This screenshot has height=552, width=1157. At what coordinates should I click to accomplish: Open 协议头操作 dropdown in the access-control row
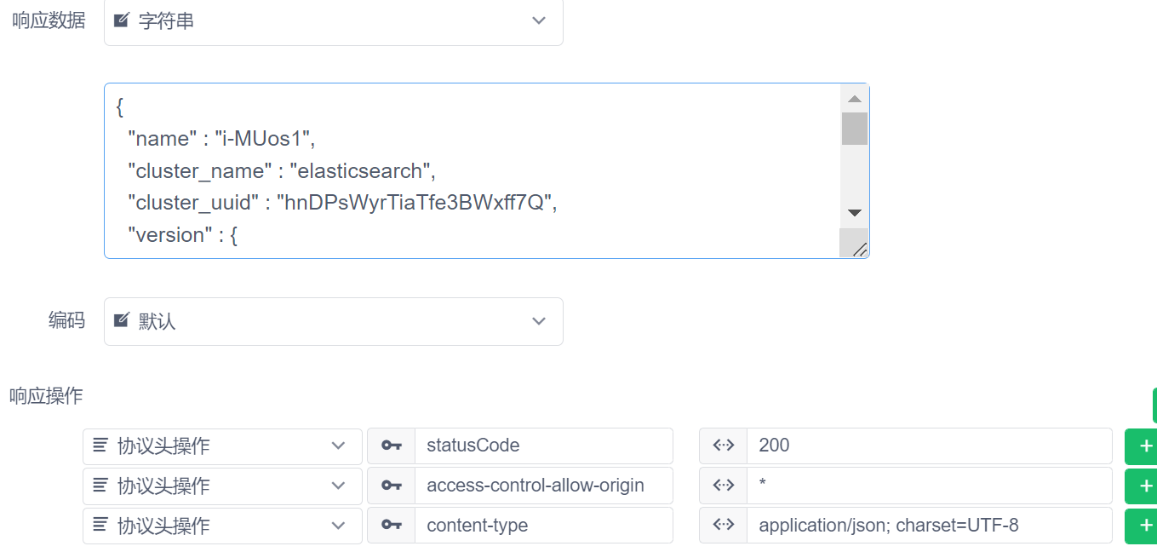222,486
